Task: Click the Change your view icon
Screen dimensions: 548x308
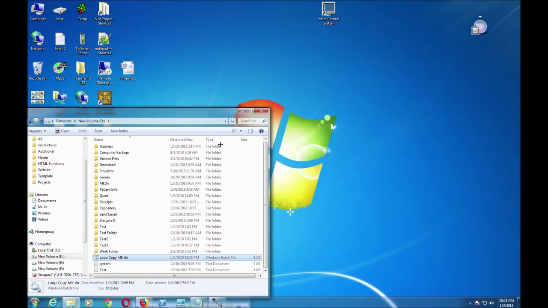Action: click(235, 131)
